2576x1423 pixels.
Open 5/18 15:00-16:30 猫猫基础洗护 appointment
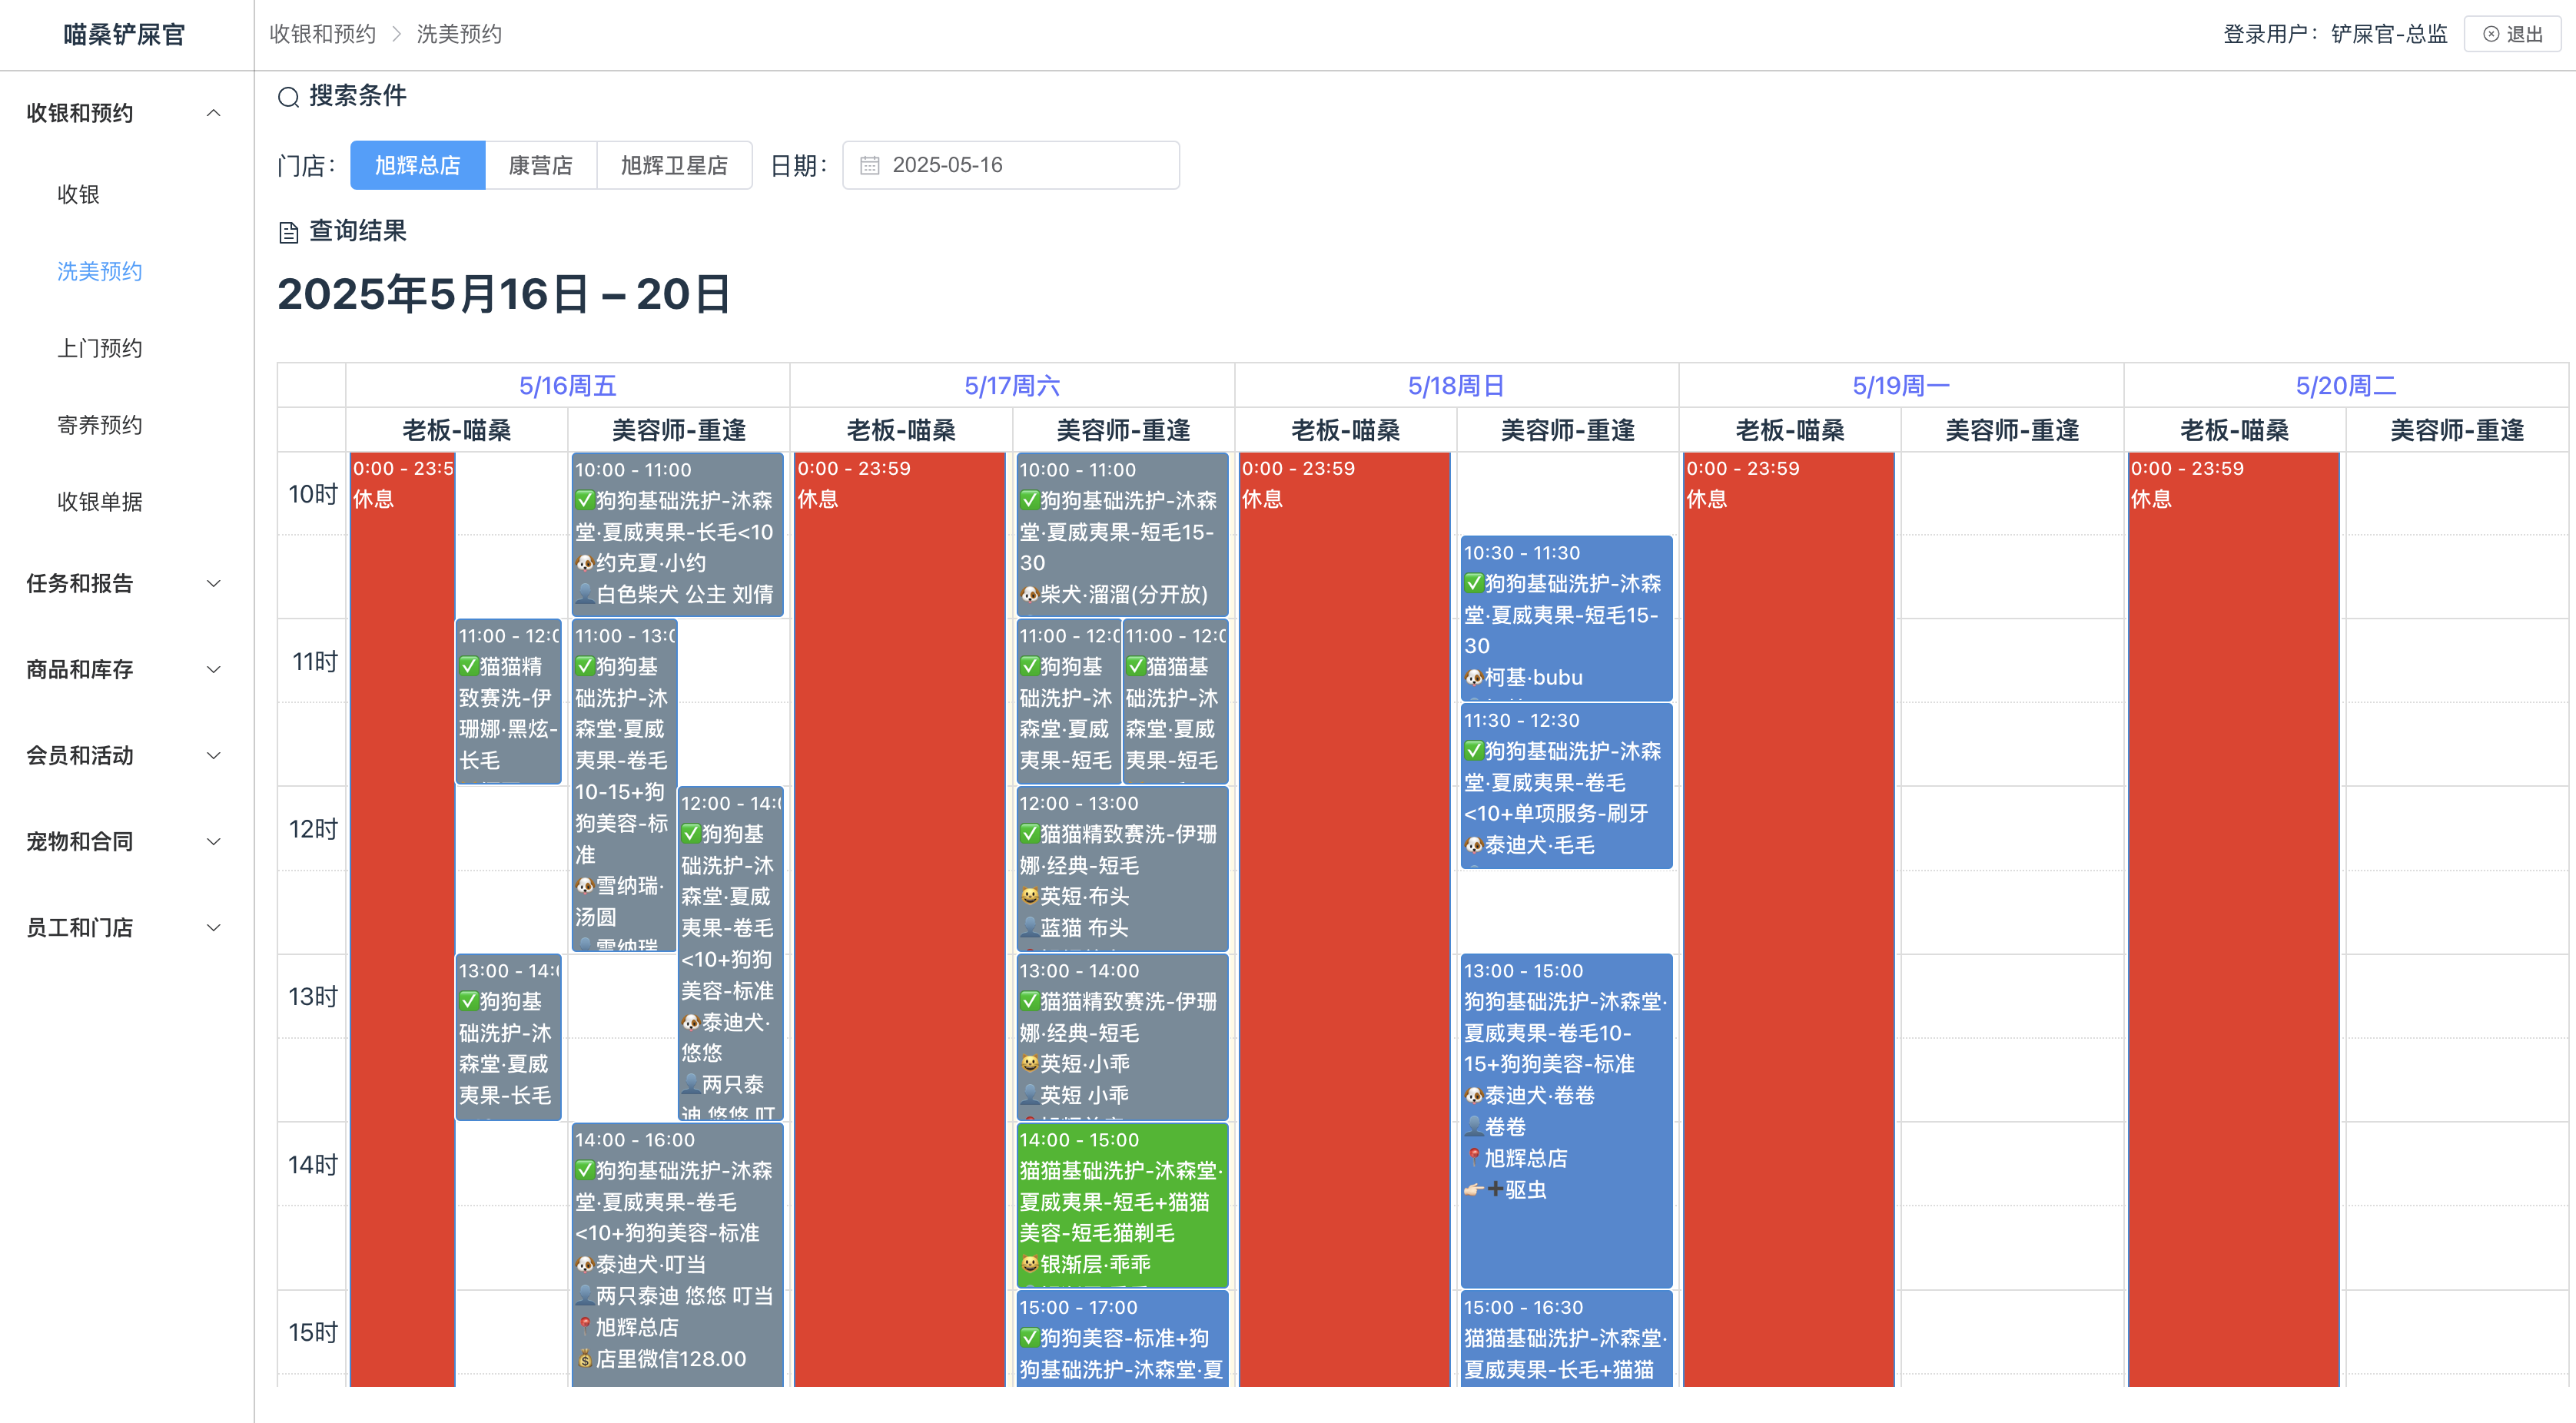click(x=1566, y=1338)
